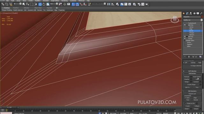Toggle the Spinner Snap button
Viewport: 204px width, 114px height.
click(85, 4)
